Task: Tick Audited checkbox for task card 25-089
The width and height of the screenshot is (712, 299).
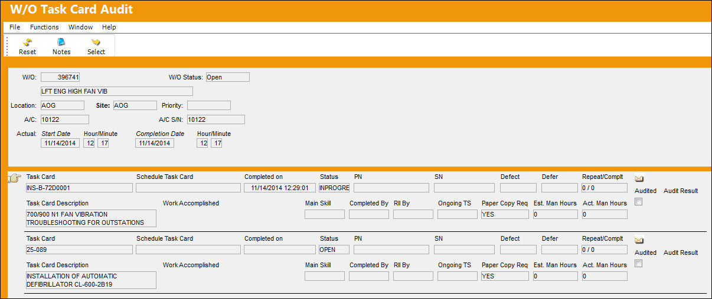Action: 638,263
